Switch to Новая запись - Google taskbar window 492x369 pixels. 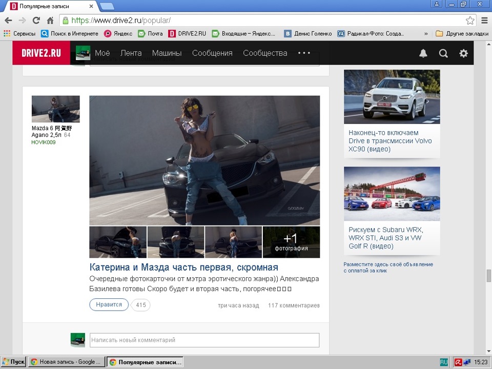point(67,362)
